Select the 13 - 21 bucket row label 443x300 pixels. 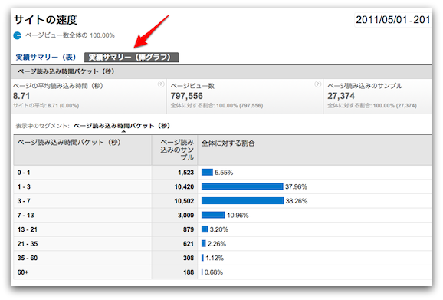coord(28,229)
